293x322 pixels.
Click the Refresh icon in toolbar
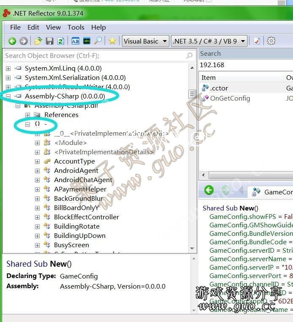[61, 41]
